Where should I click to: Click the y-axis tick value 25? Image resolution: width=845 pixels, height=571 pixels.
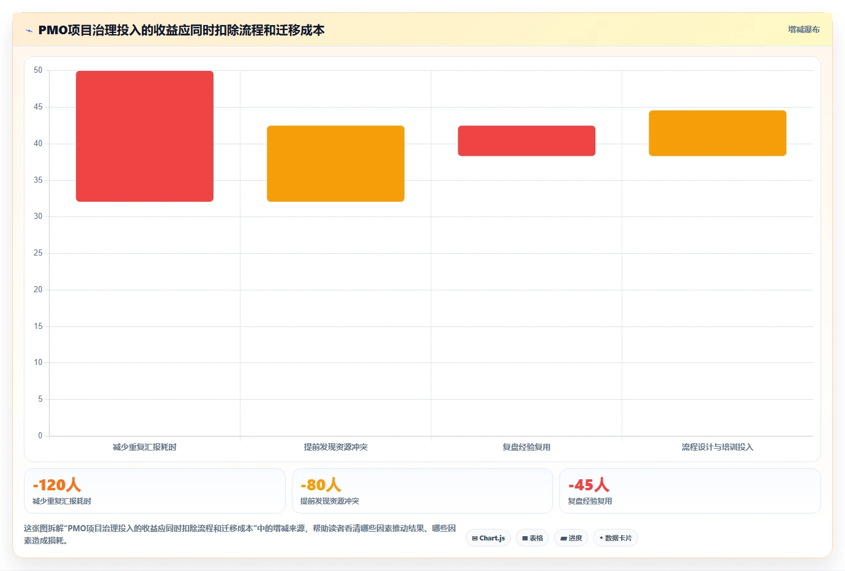pyautogui.click(x=38, y=253)
